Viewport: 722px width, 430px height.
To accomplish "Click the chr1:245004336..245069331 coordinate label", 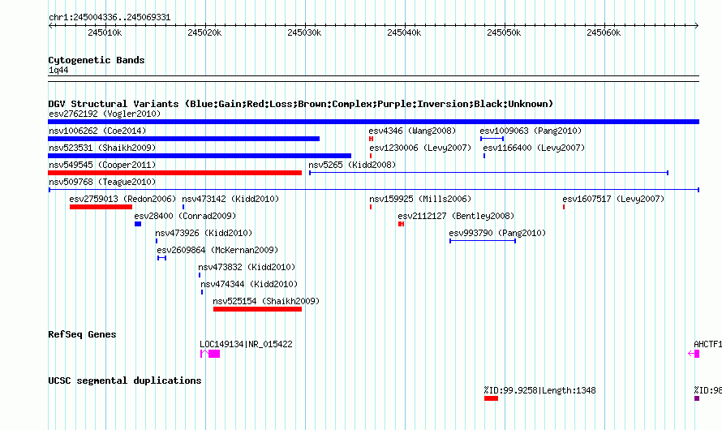I will coord(110,18).
